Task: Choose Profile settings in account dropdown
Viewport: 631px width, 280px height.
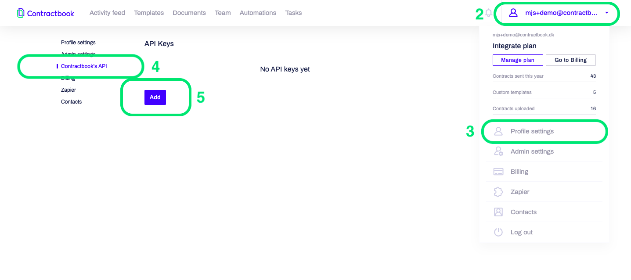Action: click(x=544, y=131)
